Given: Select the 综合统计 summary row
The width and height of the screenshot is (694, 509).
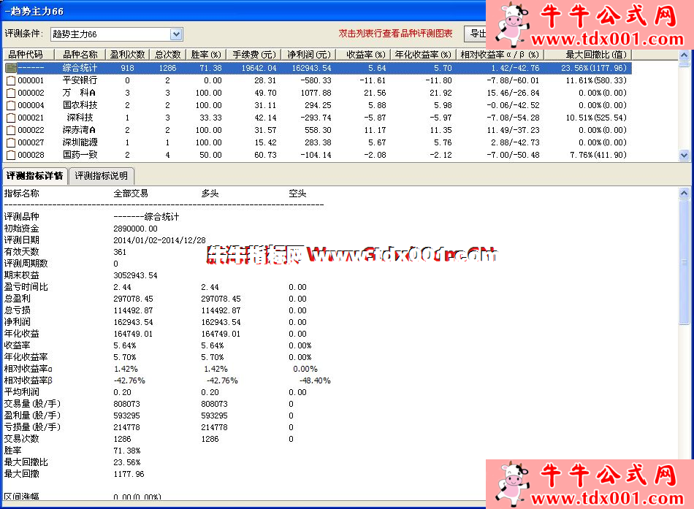Looking at the screenshot, I should 318,68.
